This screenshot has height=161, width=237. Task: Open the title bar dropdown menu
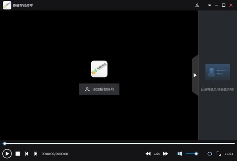point(210,5)
